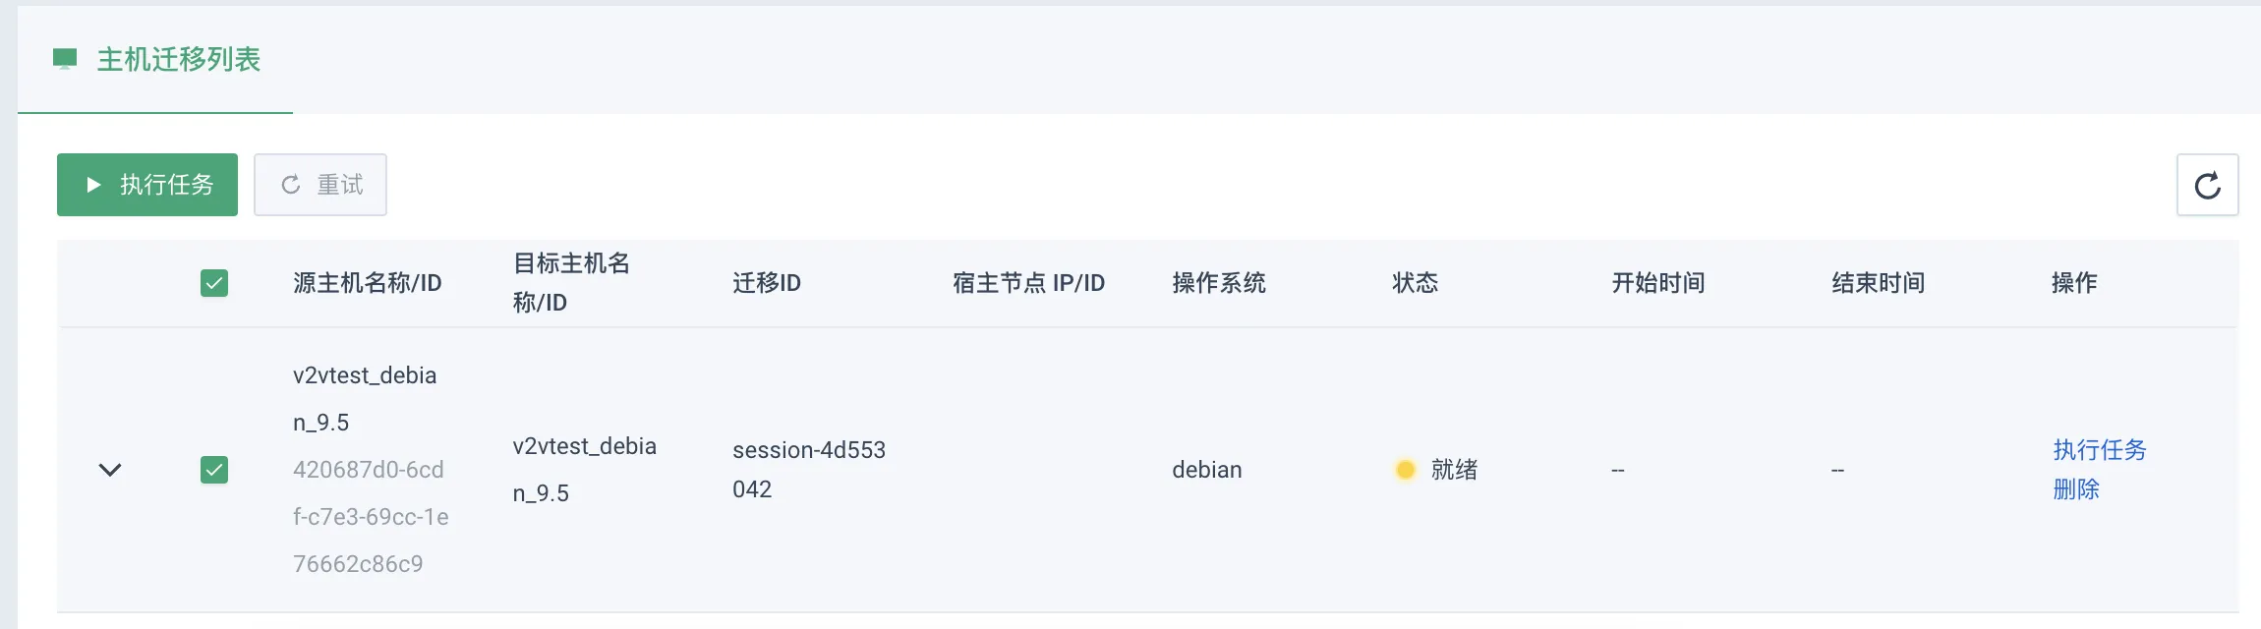Click the 迁移ID column header
2261x629 pixels.
point(767,283)
